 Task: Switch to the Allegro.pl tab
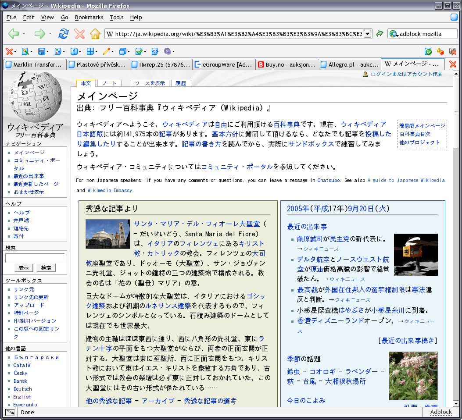(x=350, y=64)
